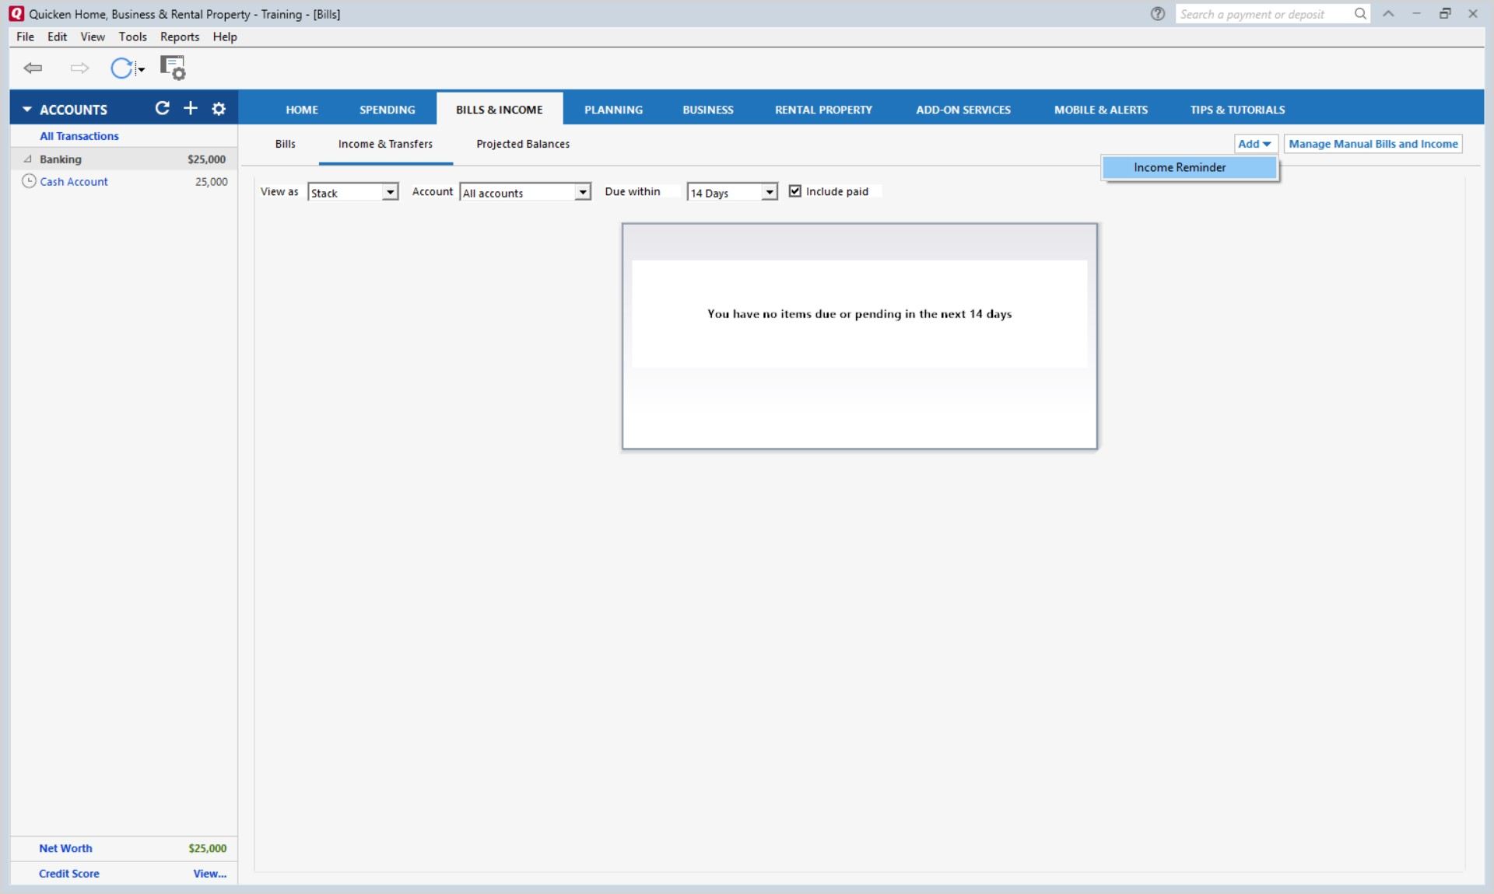Image resolution: width=1494 pixels, height=894 pixels.
Task: Open the View as Stack dropdown
Action: pos(390,193)
